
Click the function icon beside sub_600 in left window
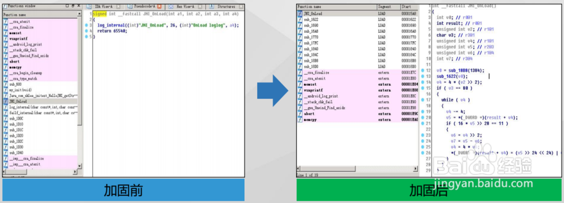(6, 84)
